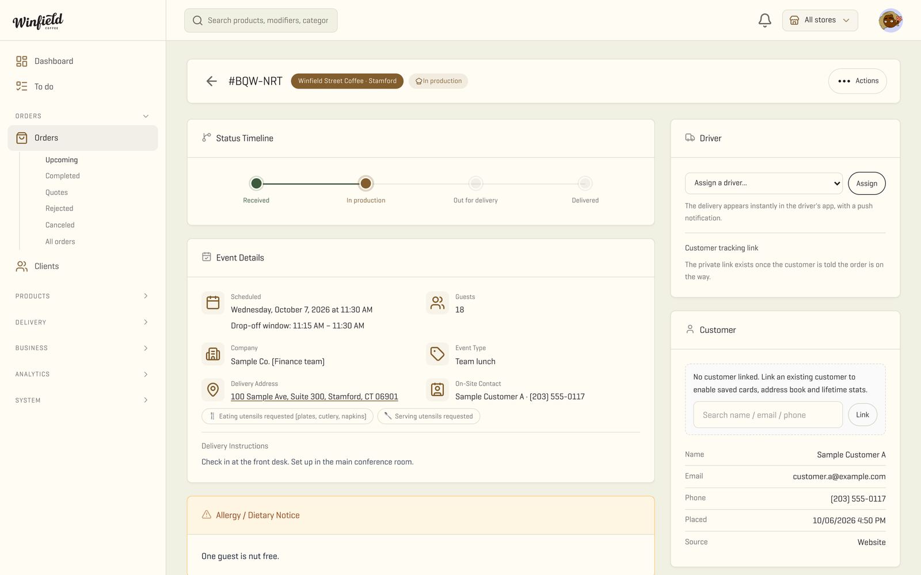Open the user avatar menu
This screenshot has height=575, width=921.
click(890, 21)
